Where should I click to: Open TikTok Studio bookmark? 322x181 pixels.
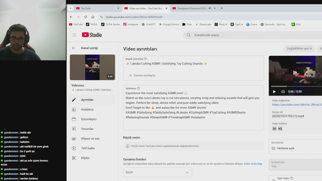coord(110,24)
